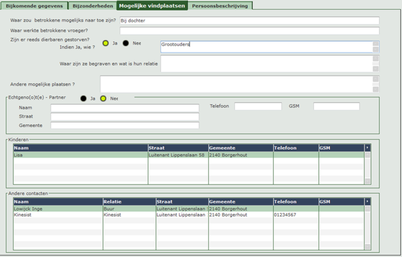Screen dimensions: 402x257
Task: Click the 'Waar werkte betrokkene vroeger' field
Action: tap(249, 31)
